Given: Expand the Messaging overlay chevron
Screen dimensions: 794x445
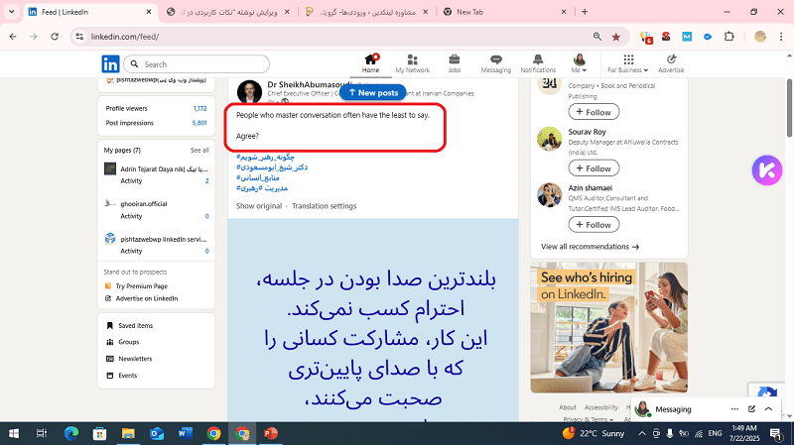Looking at the screenshot, I should tap(766, 408).
